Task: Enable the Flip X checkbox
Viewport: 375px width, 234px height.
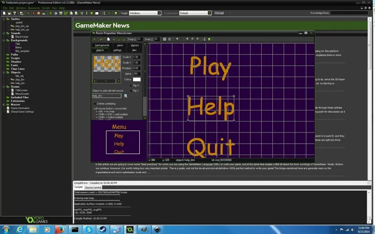Action: click(131, 86)
